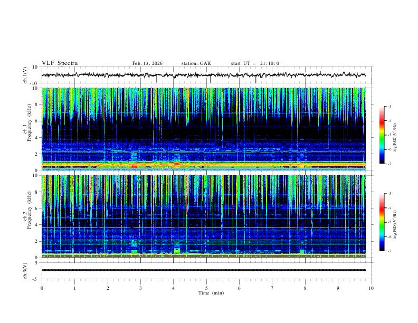The width and height of the screenshot is (418, 323).
Task: Click the "station=GAK" header label
Action: pyautogui.click(x=196, y=63)
